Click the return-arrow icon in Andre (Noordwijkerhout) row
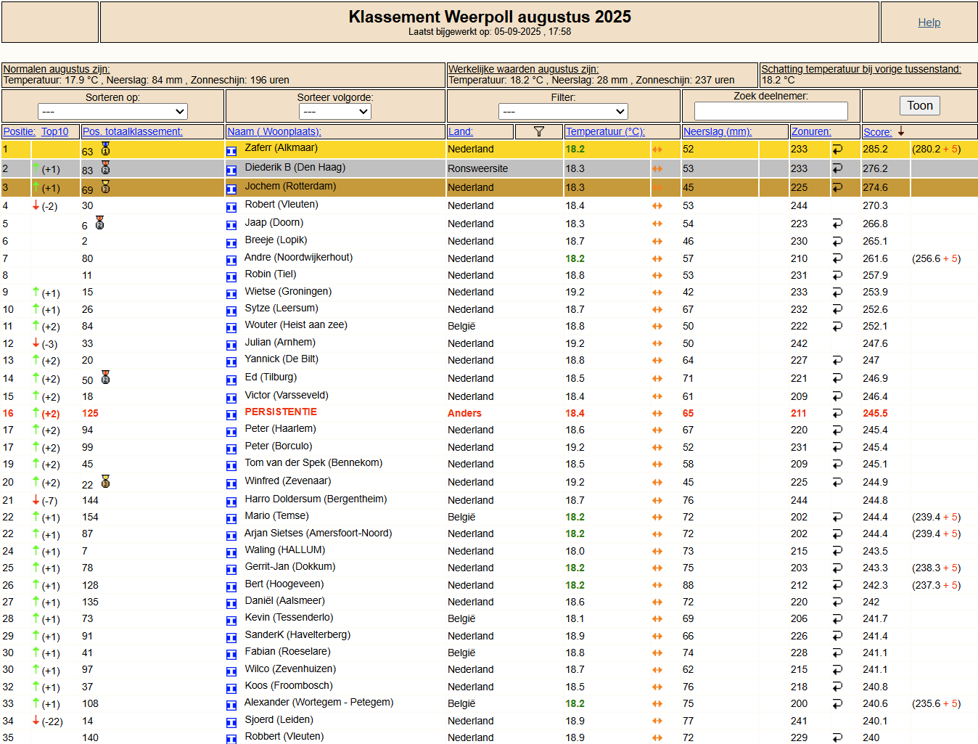 [837, 258]
